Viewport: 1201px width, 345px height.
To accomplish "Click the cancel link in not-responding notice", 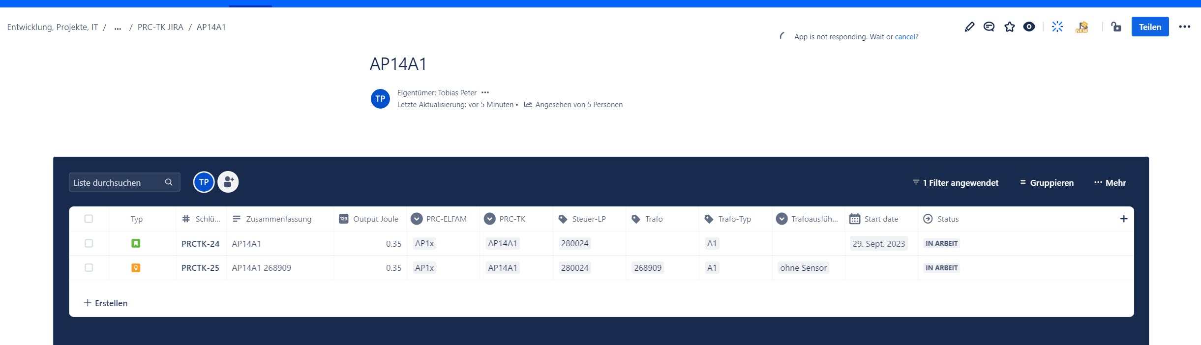I will (905, 37).
